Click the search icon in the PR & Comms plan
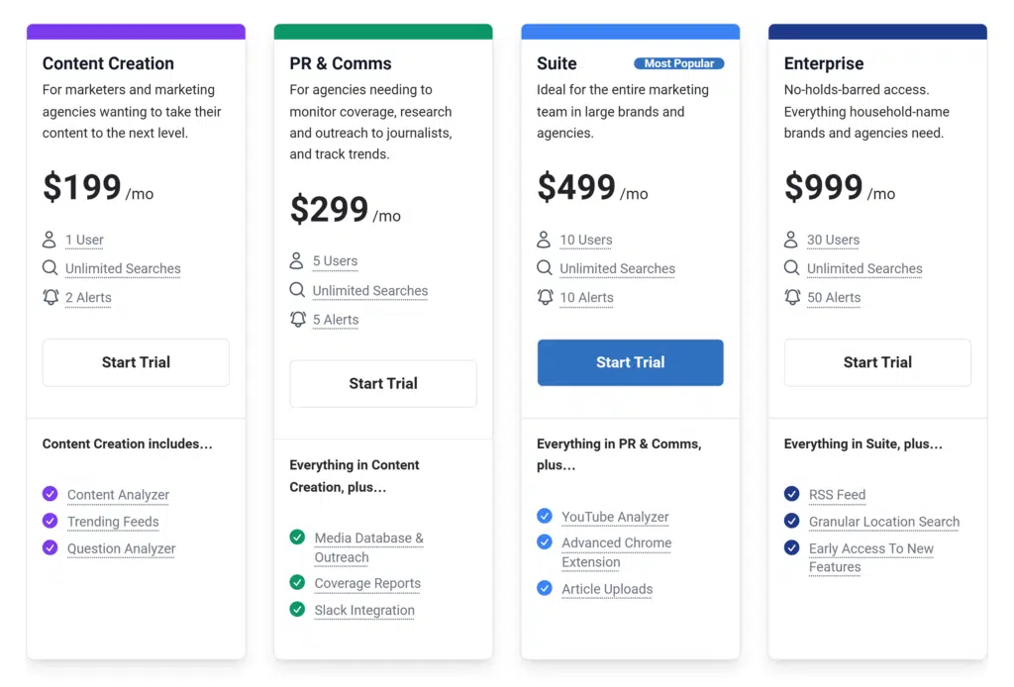Screen dimensions: 1014x687 tap(297, 290)
